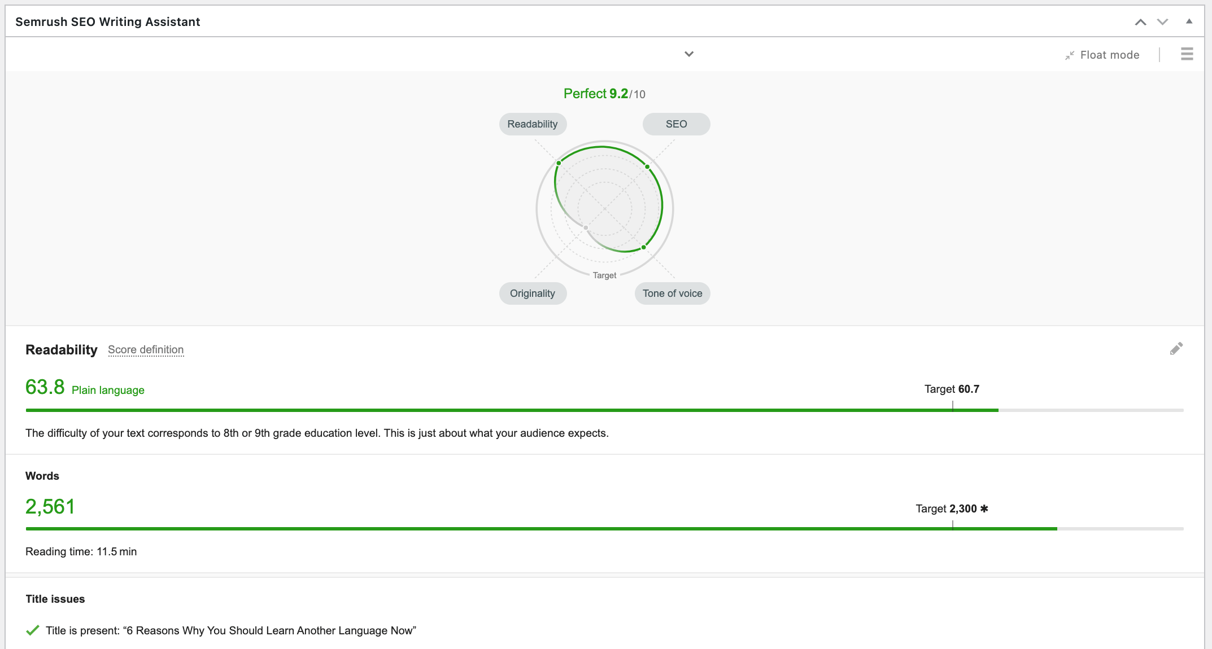Click the Perfect 9.2 overall score
This screenshot has width=1212, height=649.
tap(604, 94)
